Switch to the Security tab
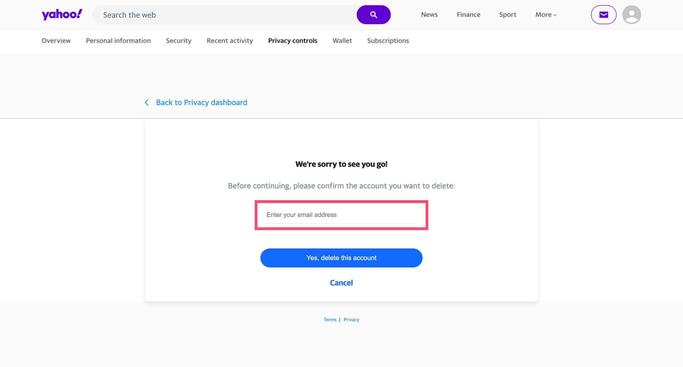Image resolution: width=683 pixels, height=367 pixels. 178,40
